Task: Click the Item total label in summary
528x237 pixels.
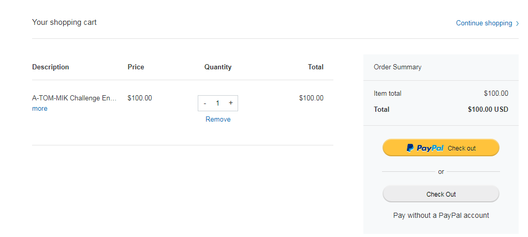Action: 387,94
